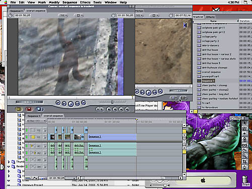Open the Viewer view overlay pop-up

(154, 16)
